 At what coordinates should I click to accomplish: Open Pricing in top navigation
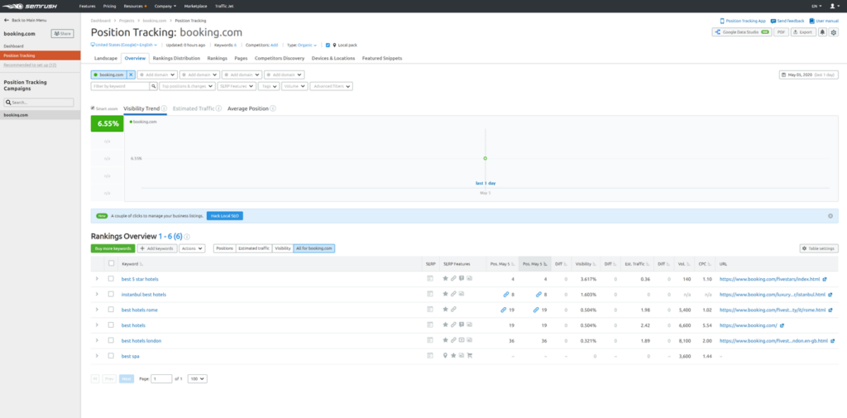pos(110,6)
